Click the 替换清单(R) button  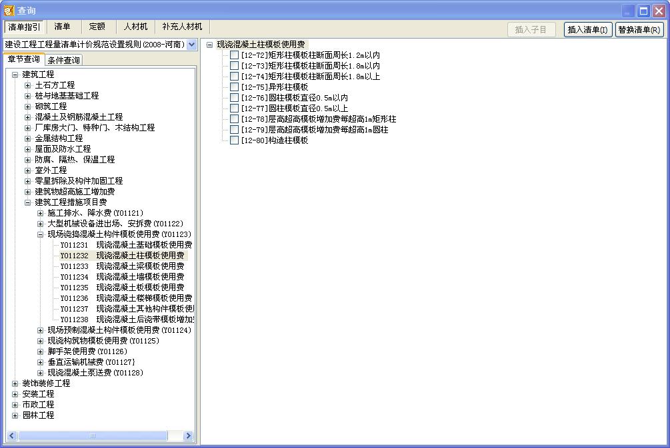pos(639,30)
